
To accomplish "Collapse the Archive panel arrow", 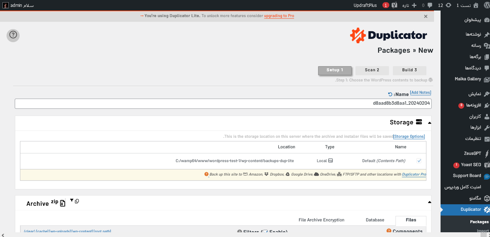I will tap(429, 202).
